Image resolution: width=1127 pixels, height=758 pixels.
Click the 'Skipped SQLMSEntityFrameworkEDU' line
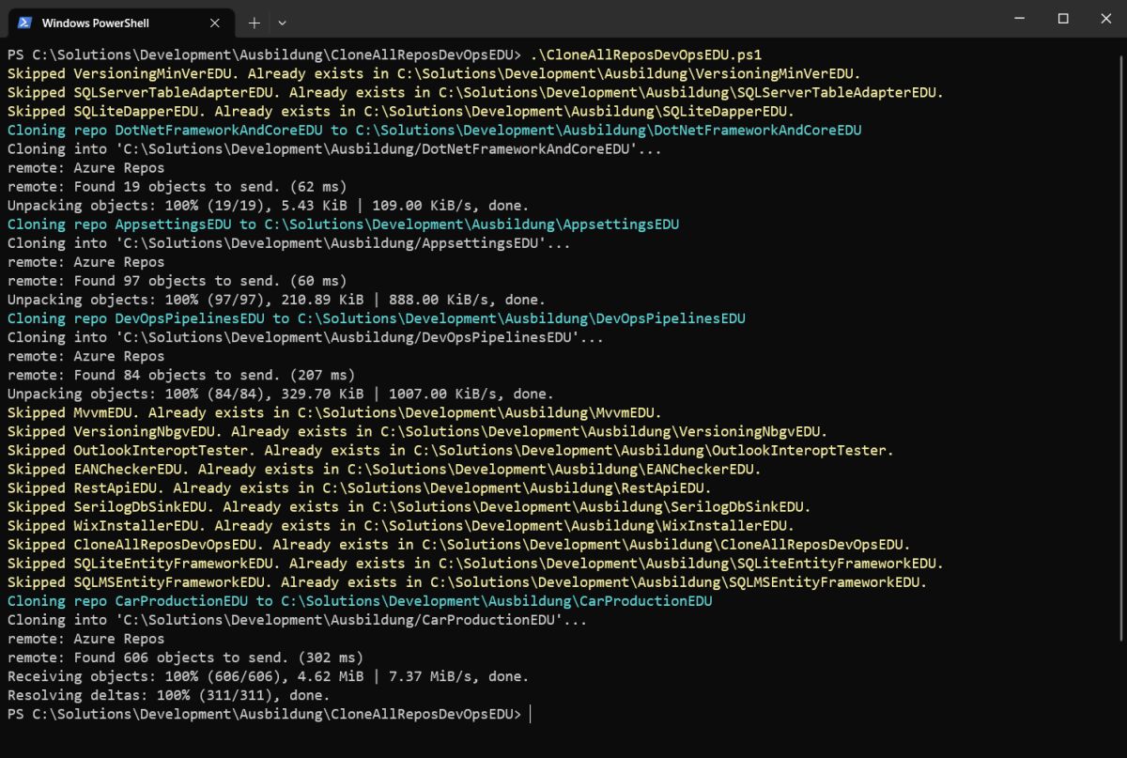click(467, 580)
